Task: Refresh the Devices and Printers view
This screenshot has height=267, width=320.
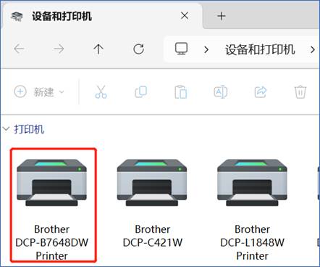Action: coord(138,49)
